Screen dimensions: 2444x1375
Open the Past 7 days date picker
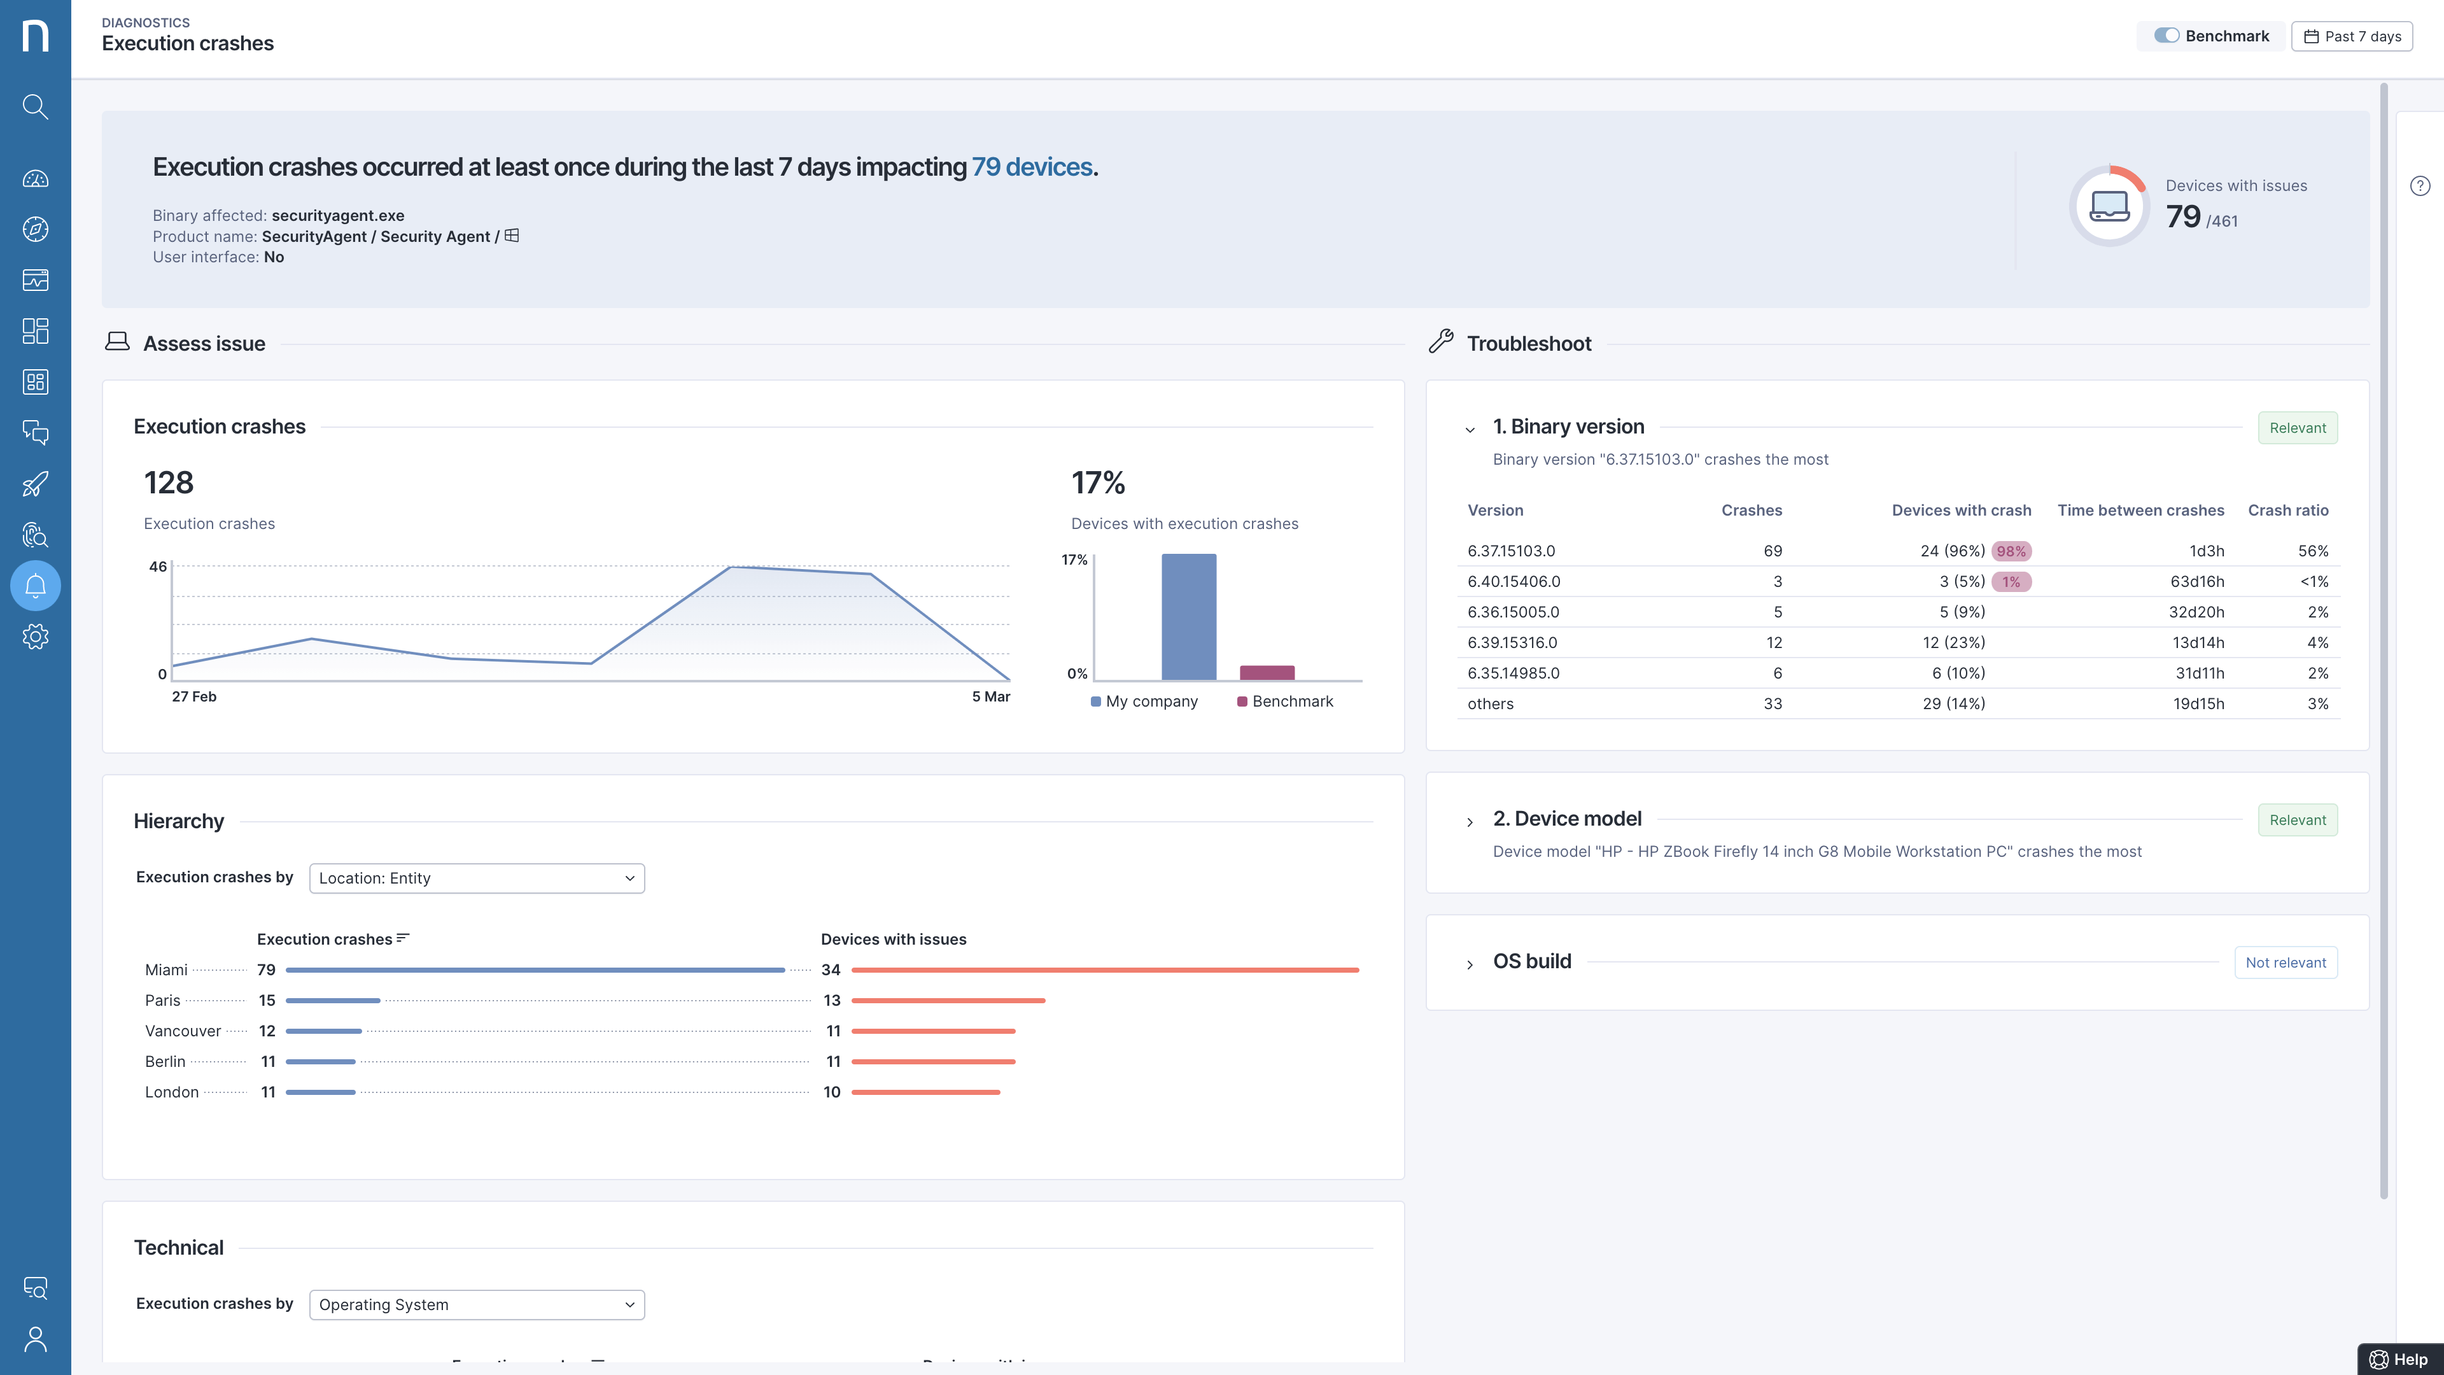tap(2351, 36)
